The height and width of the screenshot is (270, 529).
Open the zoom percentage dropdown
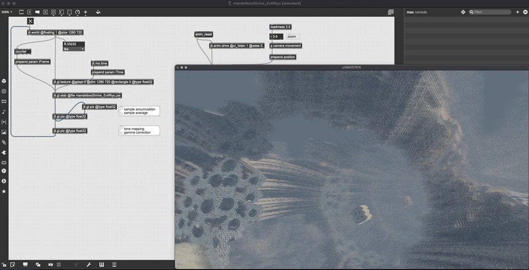coord(7,12)
